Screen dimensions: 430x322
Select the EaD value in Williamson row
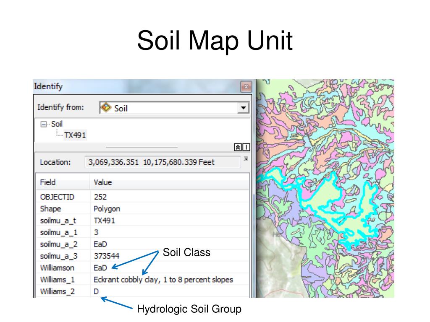pyautogui.click(x=100, y=268)
